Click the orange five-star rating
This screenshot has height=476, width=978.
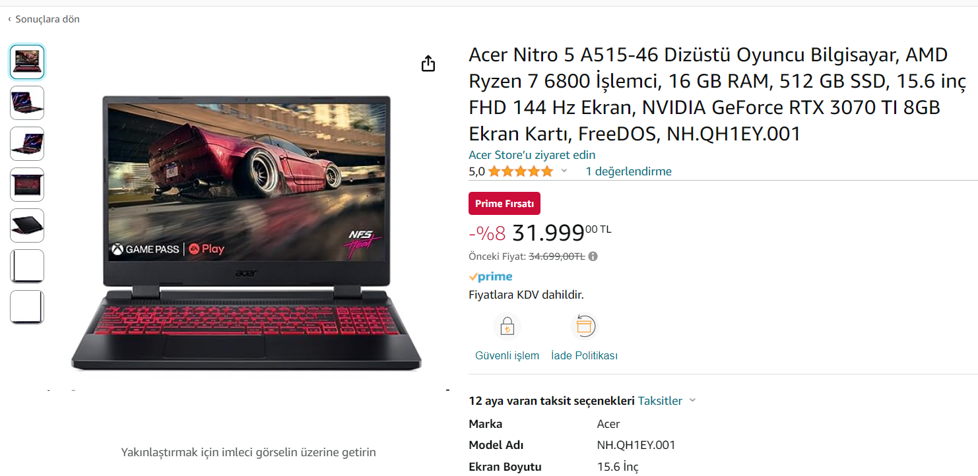(520, 171)
